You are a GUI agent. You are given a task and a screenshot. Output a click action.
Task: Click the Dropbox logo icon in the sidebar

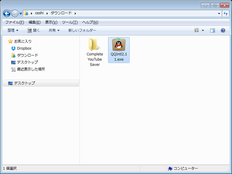click(x=14, y=48)
